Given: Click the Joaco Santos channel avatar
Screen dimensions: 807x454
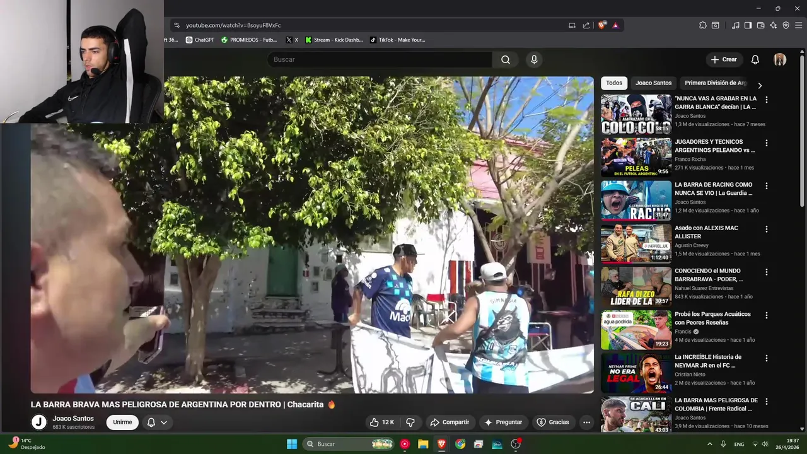Looking at the screenshot, I should (39, 422).
